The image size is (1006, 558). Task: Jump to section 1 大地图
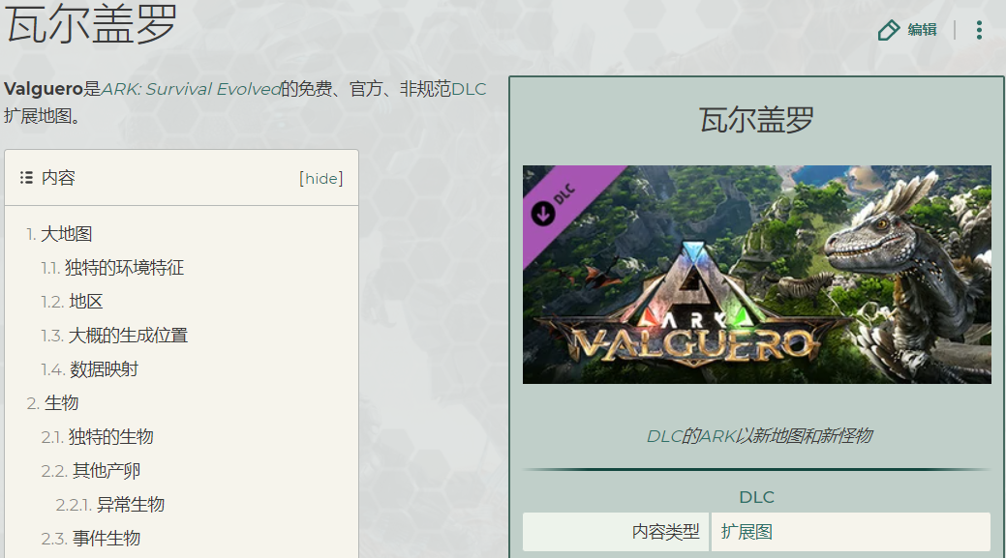[x=66, y=234]
